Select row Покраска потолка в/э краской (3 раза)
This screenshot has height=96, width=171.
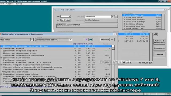(56, 77)
